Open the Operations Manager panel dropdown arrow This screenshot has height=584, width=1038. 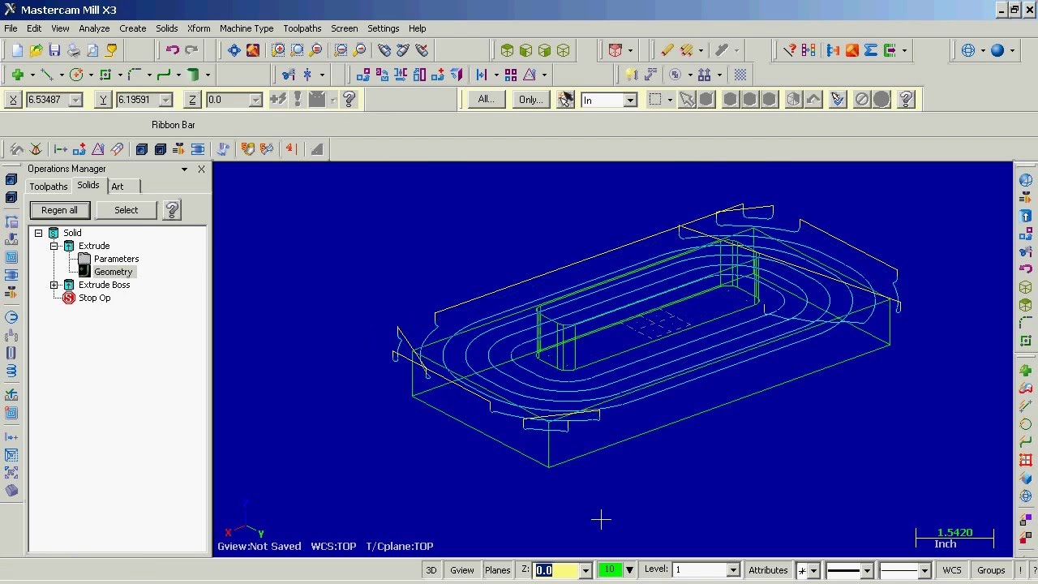coord(184,169)
